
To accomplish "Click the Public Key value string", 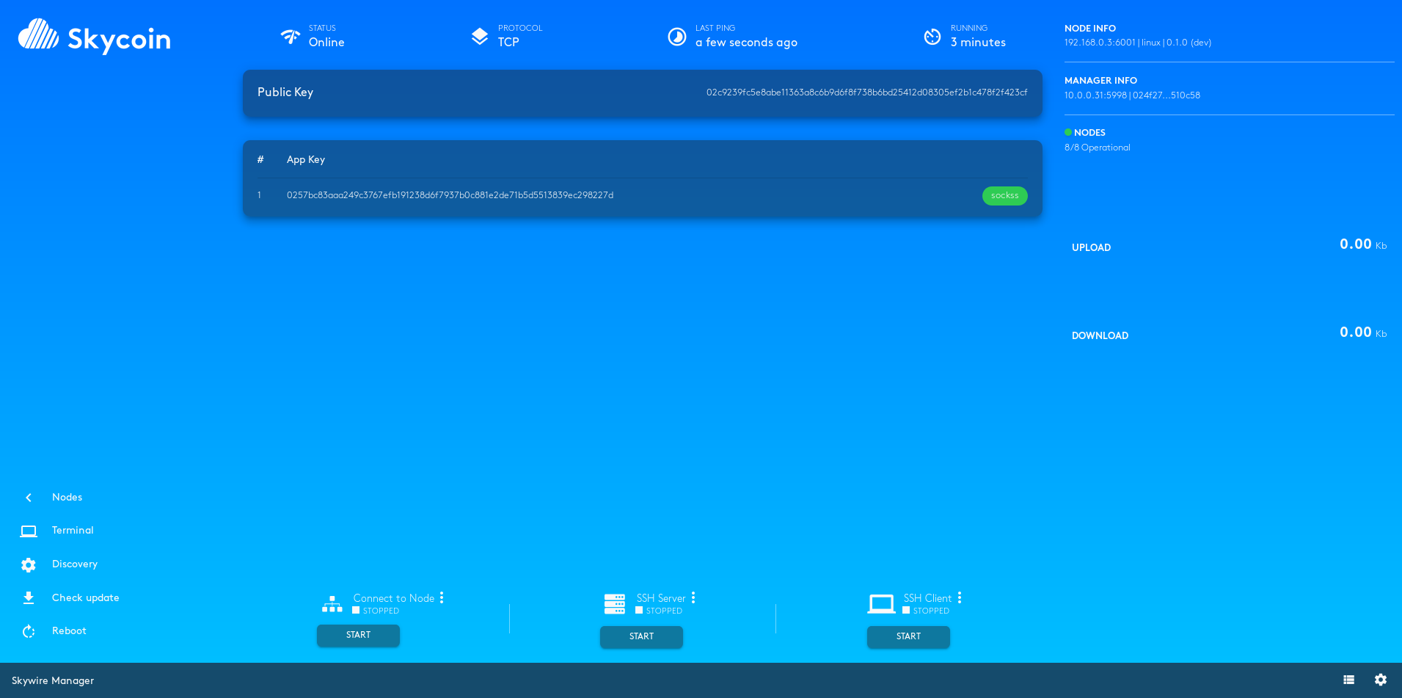I will 866,92.
